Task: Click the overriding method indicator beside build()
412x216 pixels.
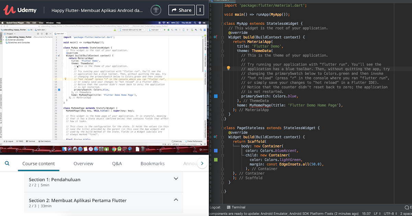Action: tap(215, 37)
